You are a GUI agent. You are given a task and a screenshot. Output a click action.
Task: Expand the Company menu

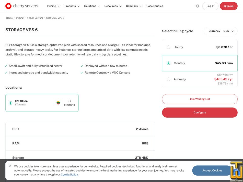134,6
